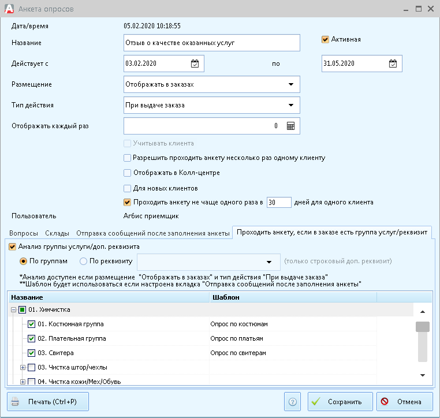
Task: Select 'Проходить анкету, если в заказе есть группа' tab
Action: (x=332, y=232)
